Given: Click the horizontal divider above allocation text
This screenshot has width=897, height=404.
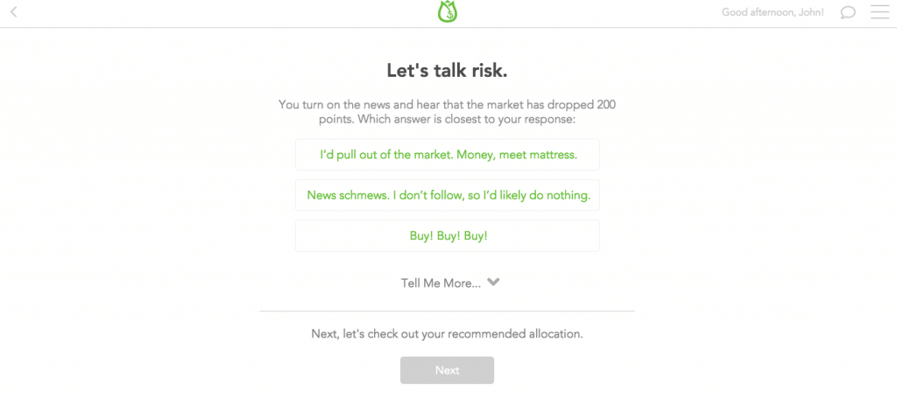Looking at the screenshot, I should [447, 311].
